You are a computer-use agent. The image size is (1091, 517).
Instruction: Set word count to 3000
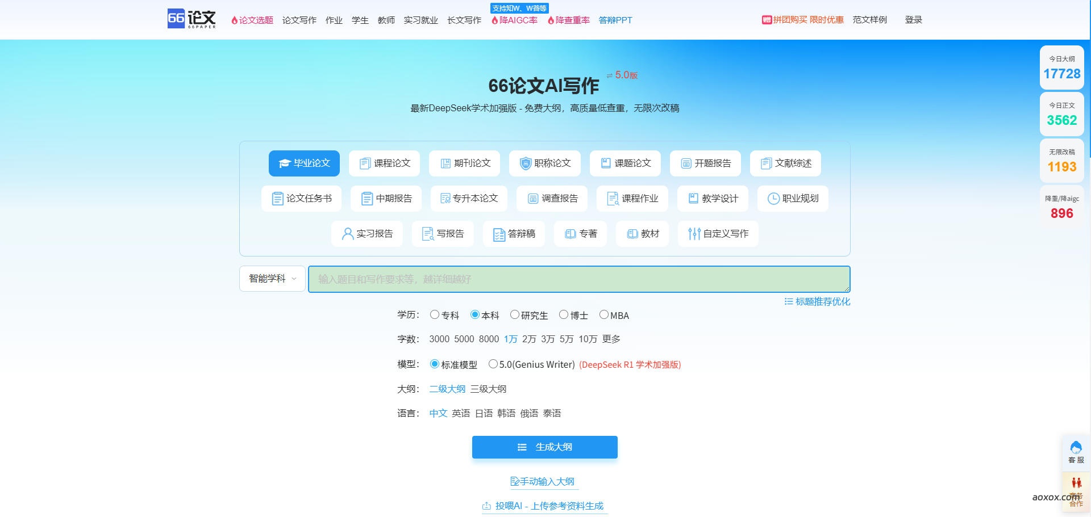coord(439,339)
